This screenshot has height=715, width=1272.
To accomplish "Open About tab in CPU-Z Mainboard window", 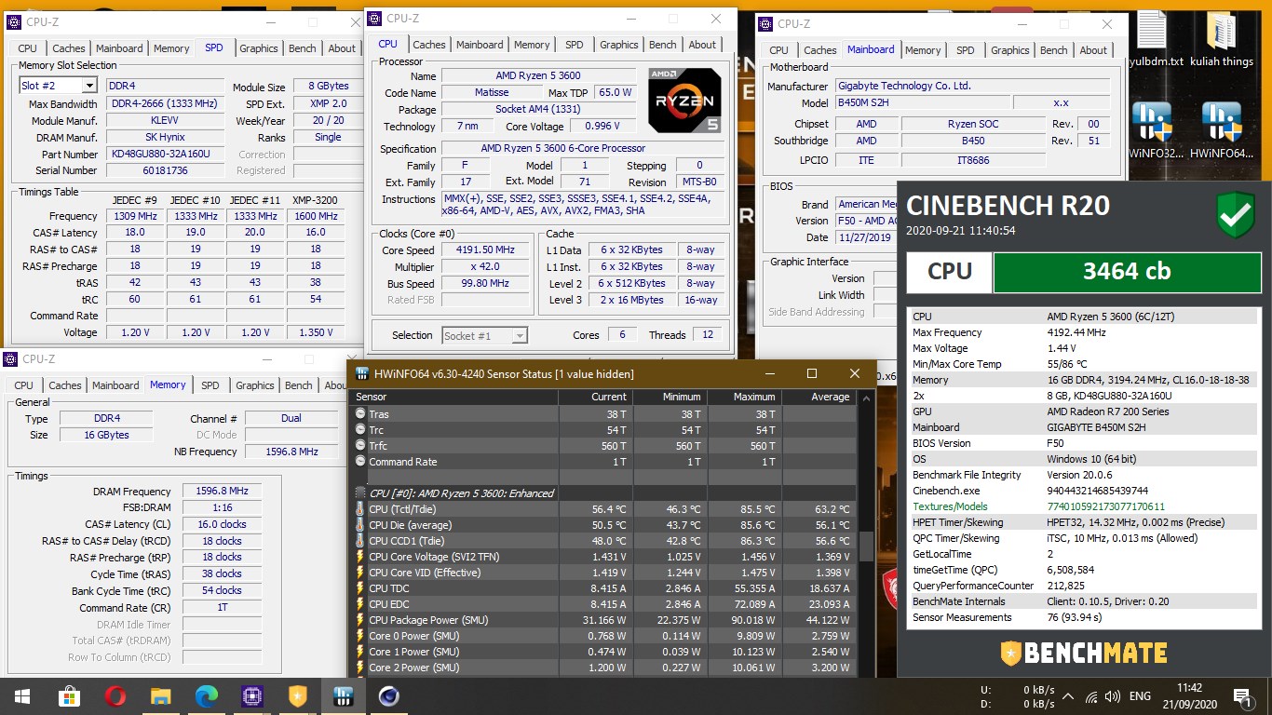I will point(1094,50).
